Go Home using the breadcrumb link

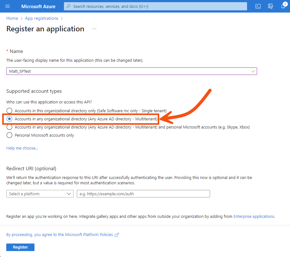pyautogui.click(x=12, y=18)
